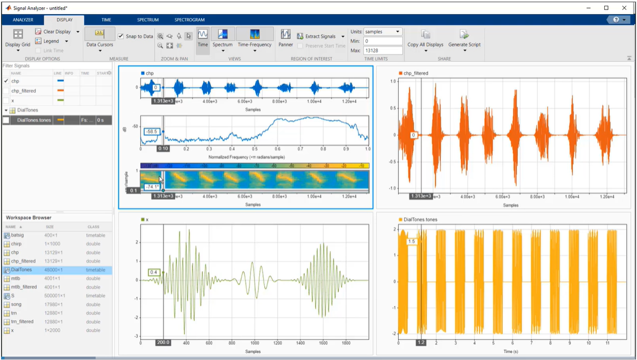Select DialTones in the Workspace Browser
The height and width of the screenshot is (360, 637).
(23, 269)
